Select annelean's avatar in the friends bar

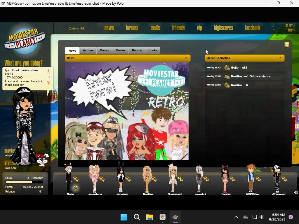121,177
